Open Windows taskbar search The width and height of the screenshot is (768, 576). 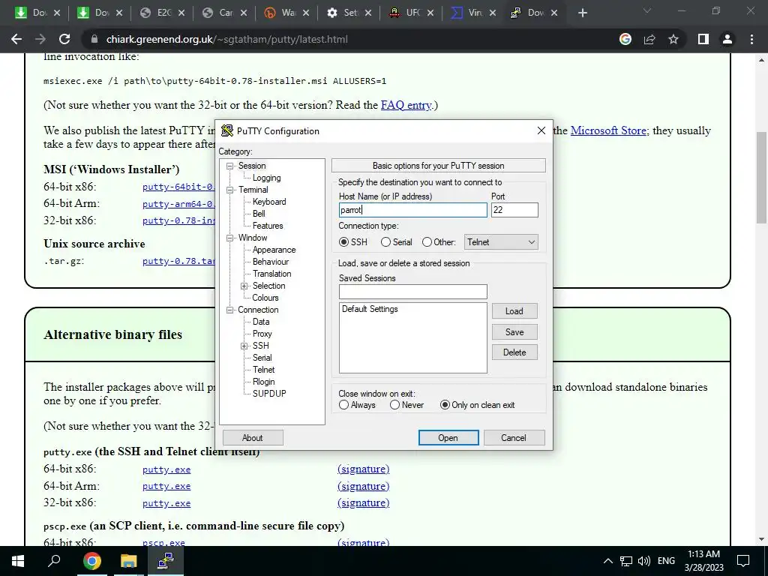click(x=54, y=561)
